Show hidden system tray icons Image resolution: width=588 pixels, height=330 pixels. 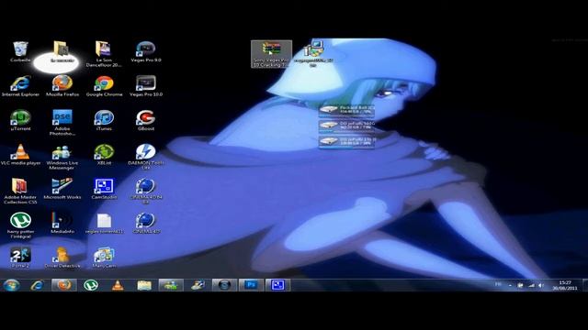coord(510,285)
